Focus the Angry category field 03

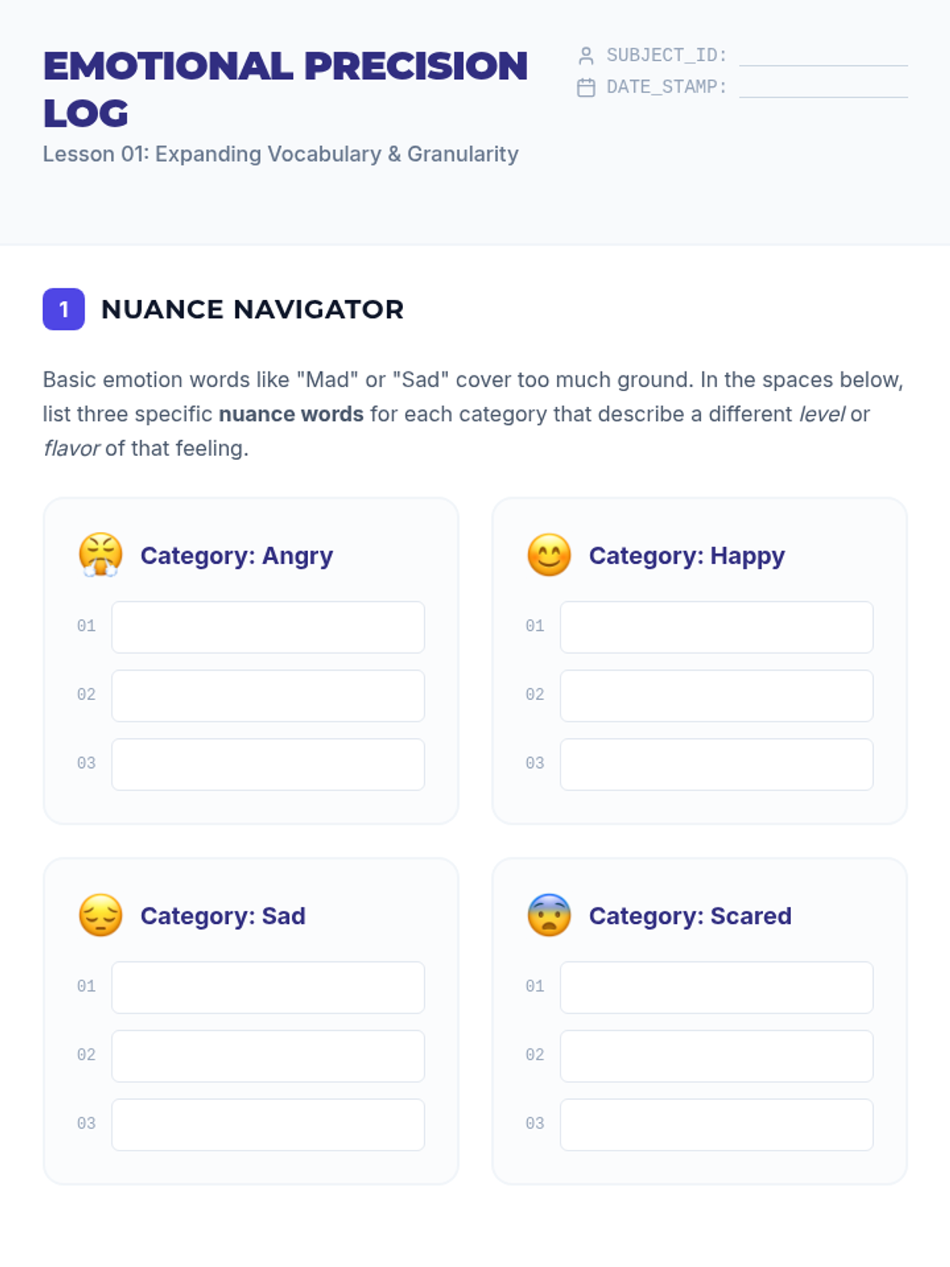tap(268, 764)
